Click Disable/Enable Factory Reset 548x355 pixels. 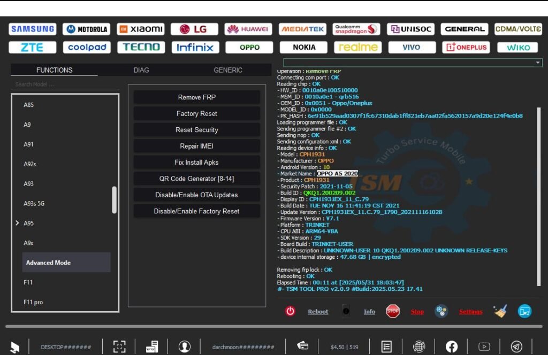point(197,211)
